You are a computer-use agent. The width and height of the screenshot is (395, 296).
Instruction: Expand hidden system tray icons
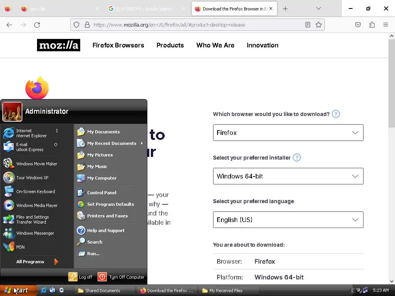pos(352,291)
